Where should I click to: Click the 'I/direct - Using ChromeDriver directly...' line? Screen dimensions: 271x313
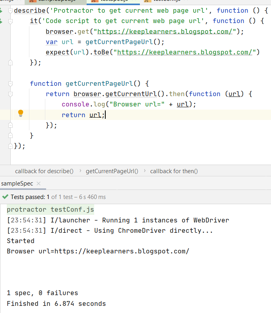(x=110, y=230)
